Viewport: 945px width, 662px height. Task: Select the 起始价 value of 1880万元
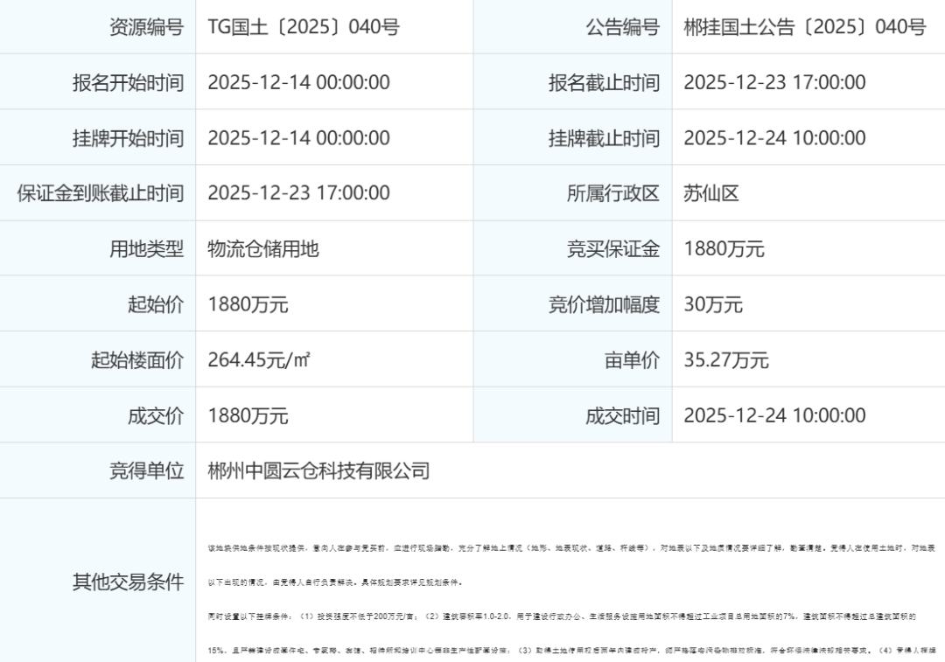[248, 304]
